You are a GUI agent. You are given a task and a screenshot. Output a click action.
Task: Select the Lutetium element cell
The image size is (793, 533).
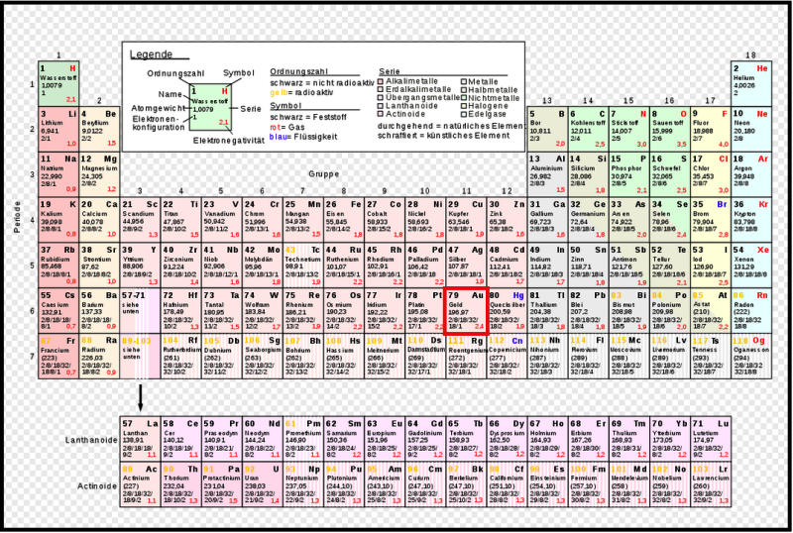tap(710, 439)
